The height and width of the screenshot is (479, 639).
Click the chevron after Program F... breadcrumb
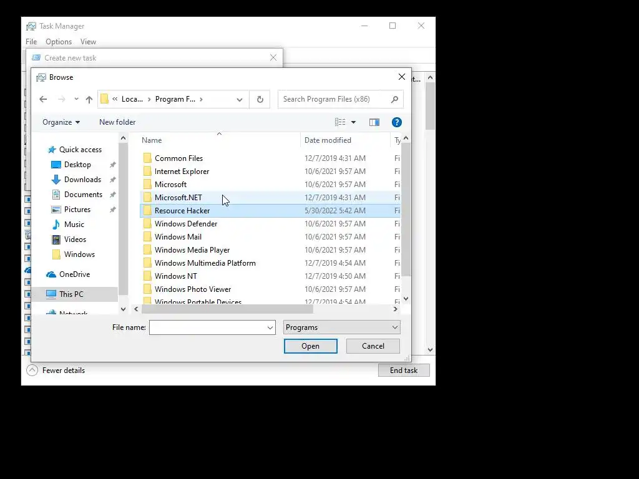click(x=202, y=99)
